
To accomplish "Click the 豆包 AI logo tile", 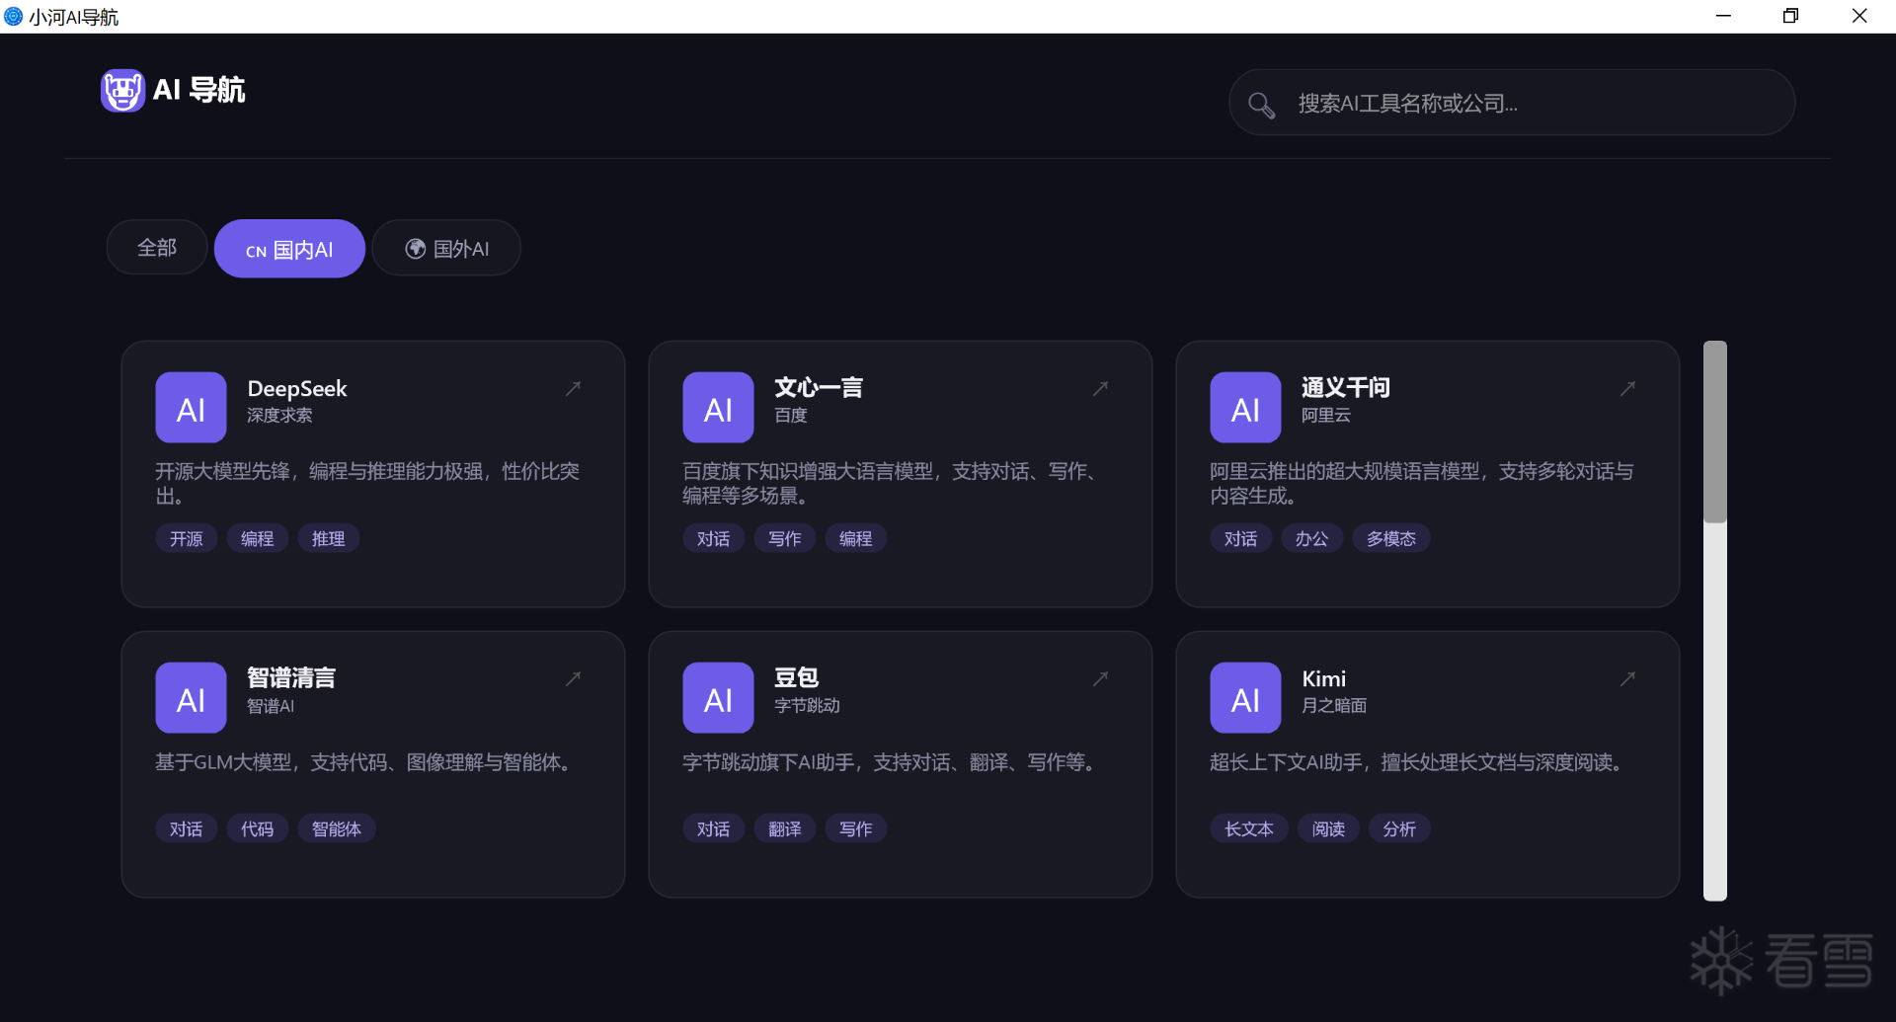I will (718, 698).
